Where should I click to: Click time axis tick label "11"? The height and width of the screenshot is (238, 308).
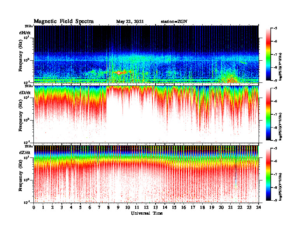pos(137,208)
